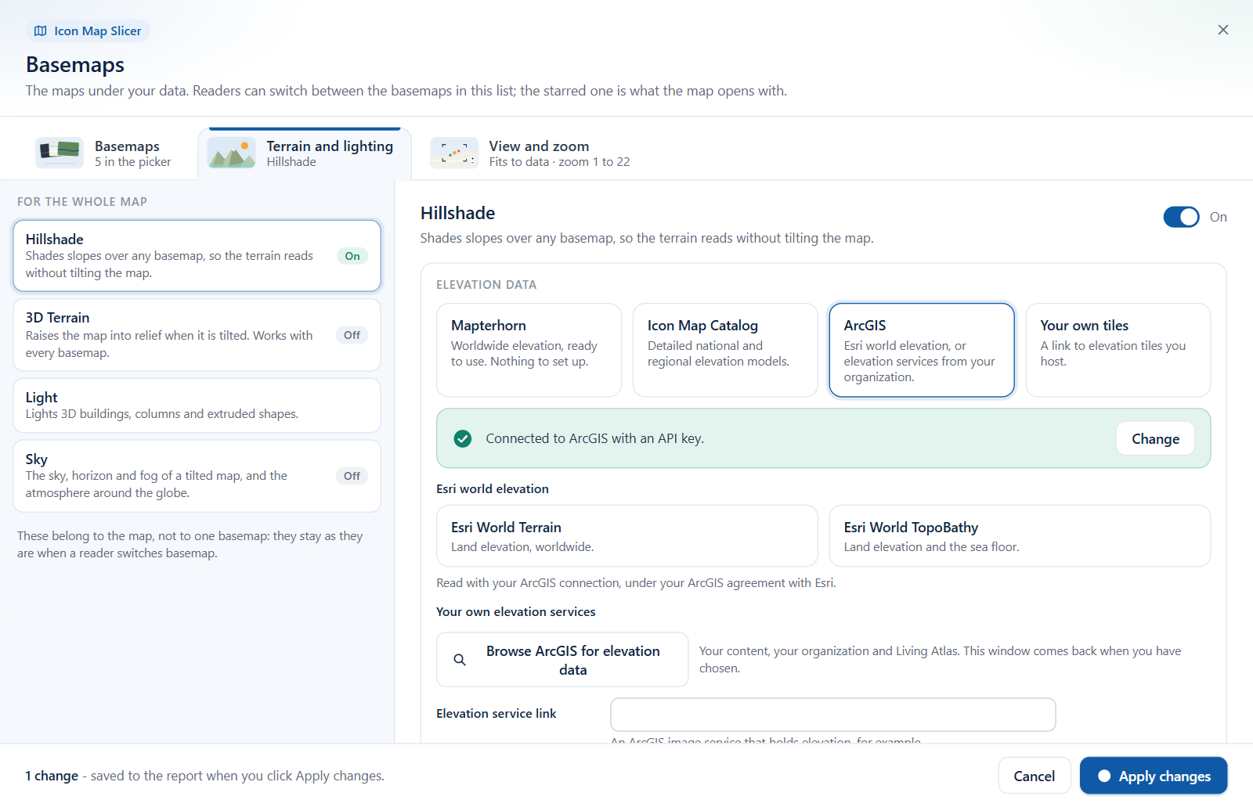Select the Light settings card

197,405
